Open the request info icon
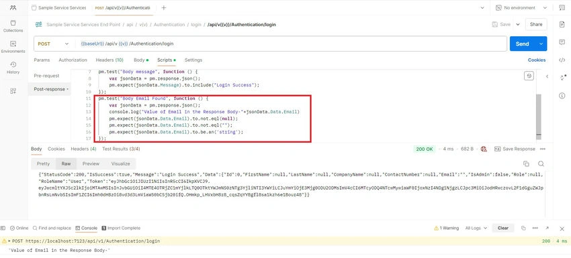Viewport: 571px width, 258px height. [x=562, y=96]
